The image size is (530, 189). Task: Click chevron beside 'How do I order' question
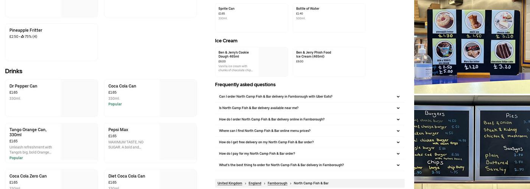pos(398,119)
